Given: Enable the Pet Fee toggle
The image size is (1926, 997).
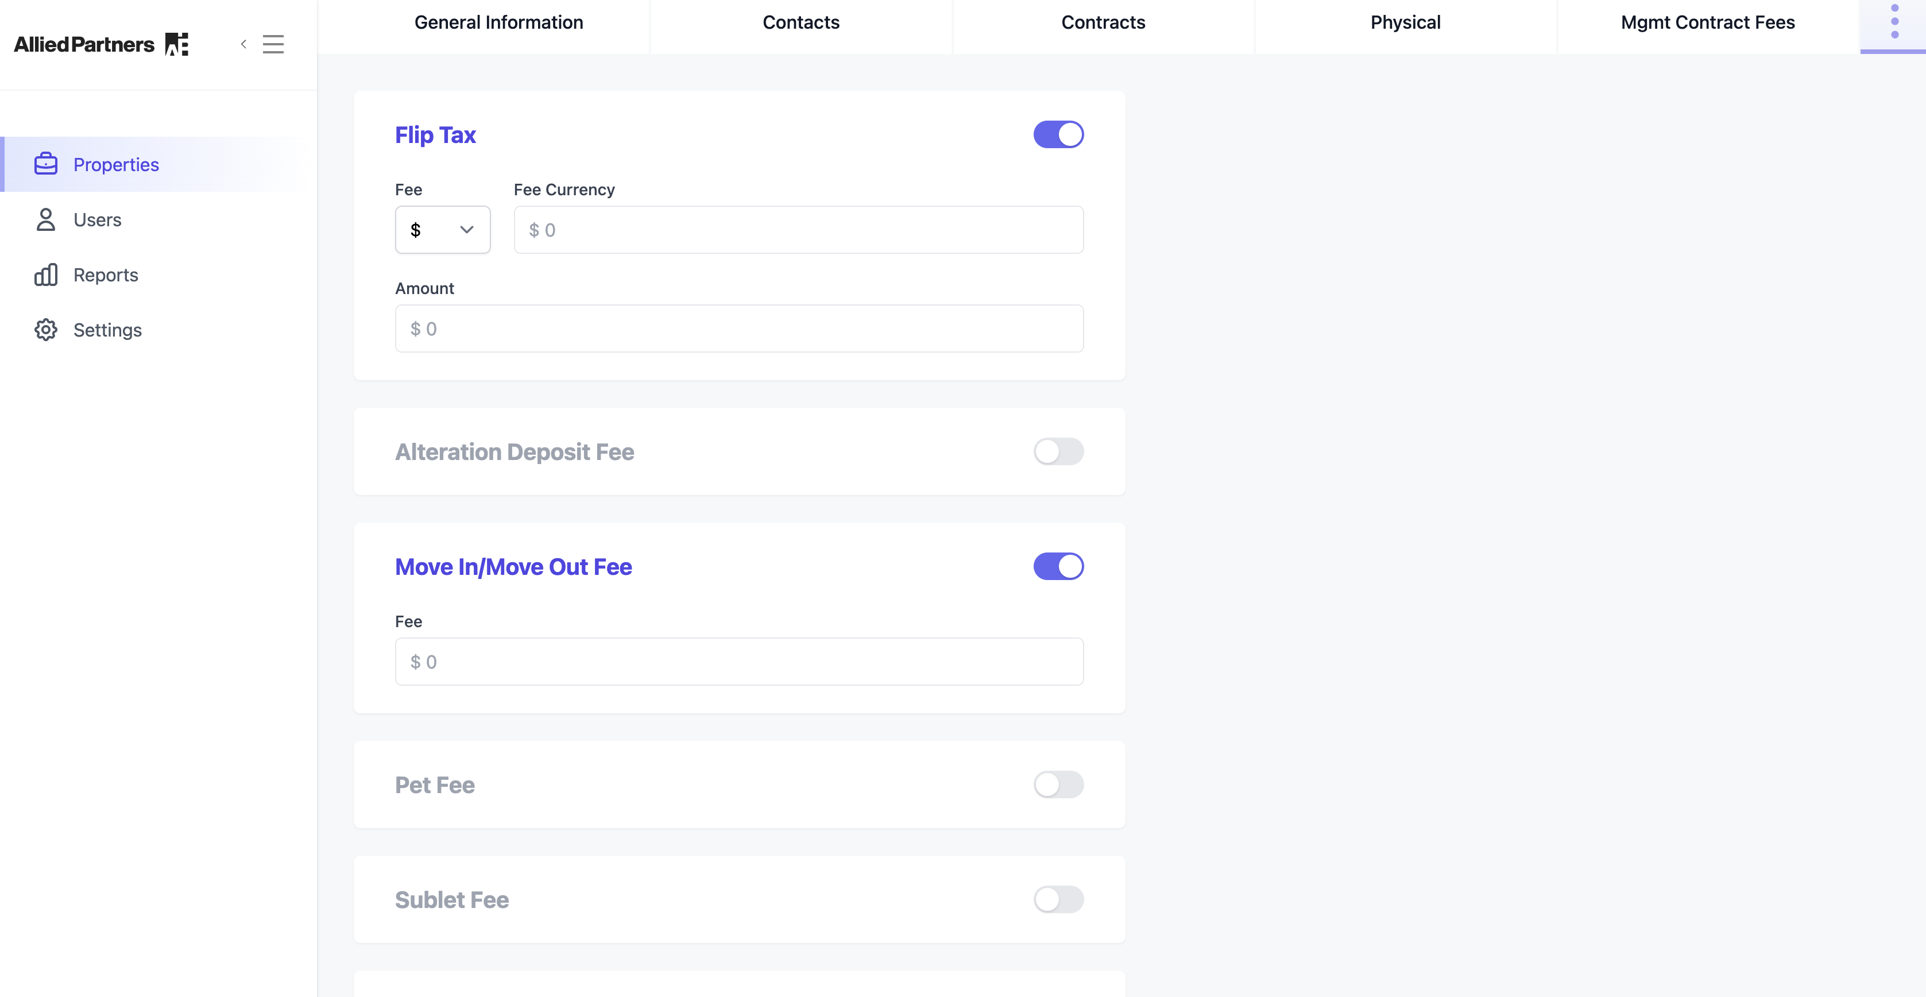Looking at the screenshot, I should (x=1058, y=785).
